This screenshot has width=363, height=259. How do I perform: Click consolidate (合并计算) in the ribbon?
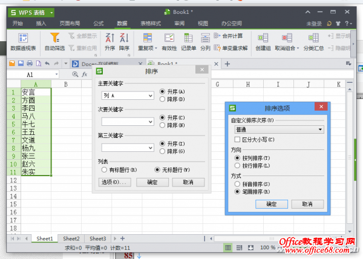click(x=228, y=36)
